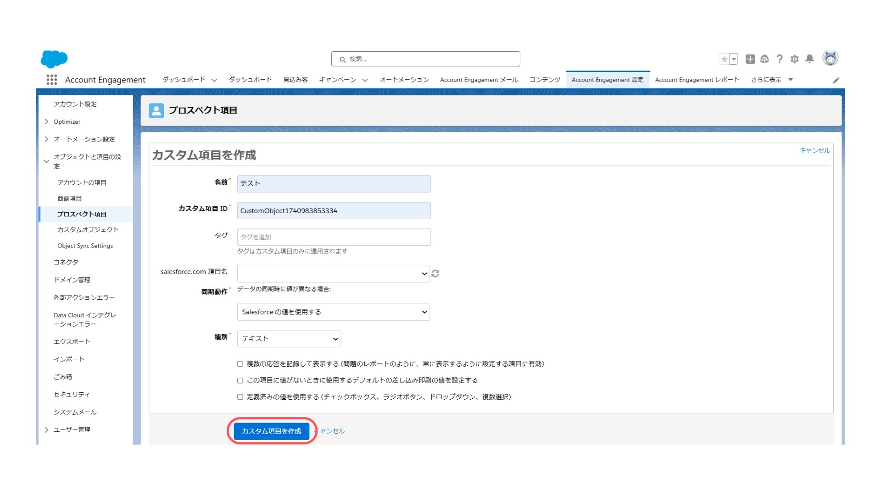Open the 種別 dropdown showing テキスト

[289, 338]
